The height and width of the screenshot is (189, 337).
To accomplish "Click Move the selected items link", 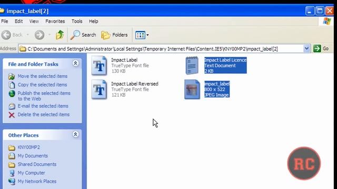I will click(42, 76).
